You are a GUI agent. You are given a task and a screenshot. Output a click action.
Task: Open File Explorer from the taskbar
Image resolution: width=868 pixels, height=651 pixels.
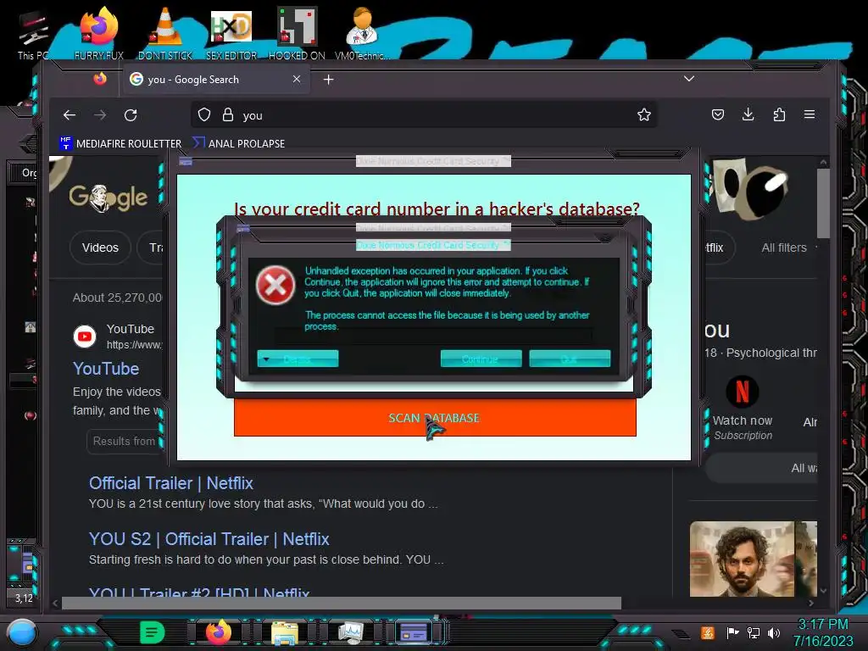[285, 632]
